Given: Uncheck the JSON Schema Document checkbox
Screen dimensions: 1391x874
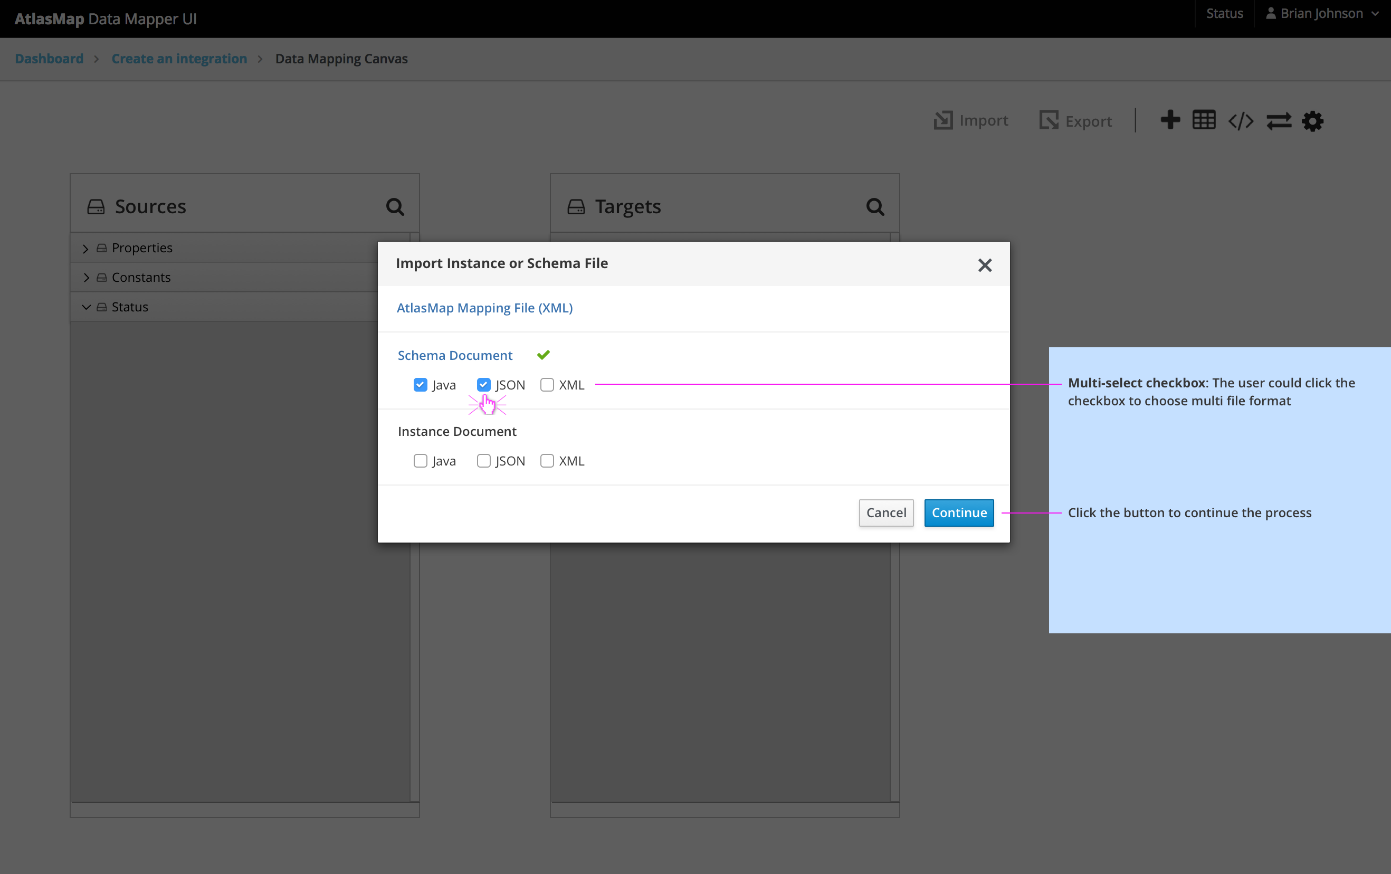Looking at the screenshot, I should pos(483,384).
